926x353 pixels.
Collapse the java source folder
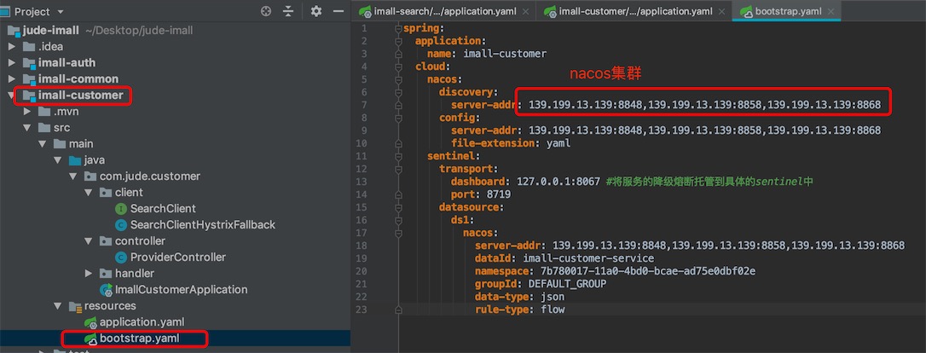tap(58, 160)
